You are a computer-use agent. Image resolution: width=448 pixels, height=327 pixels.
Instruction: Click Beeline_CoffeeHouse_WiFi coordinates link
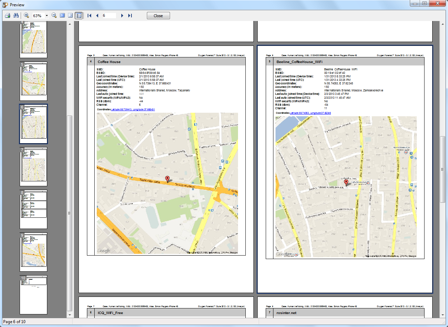coord(311,113)
